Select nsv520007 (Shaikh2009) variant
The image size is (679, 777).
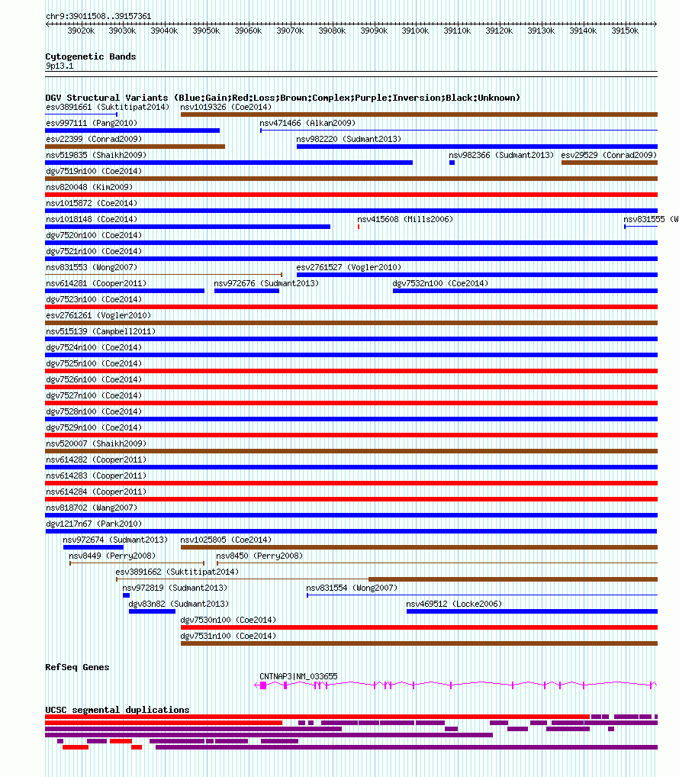click(96, 443)
